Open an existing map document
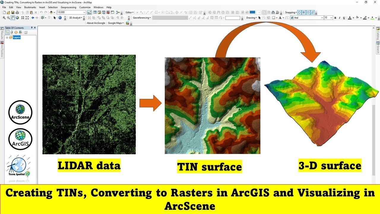 [8, 12]
